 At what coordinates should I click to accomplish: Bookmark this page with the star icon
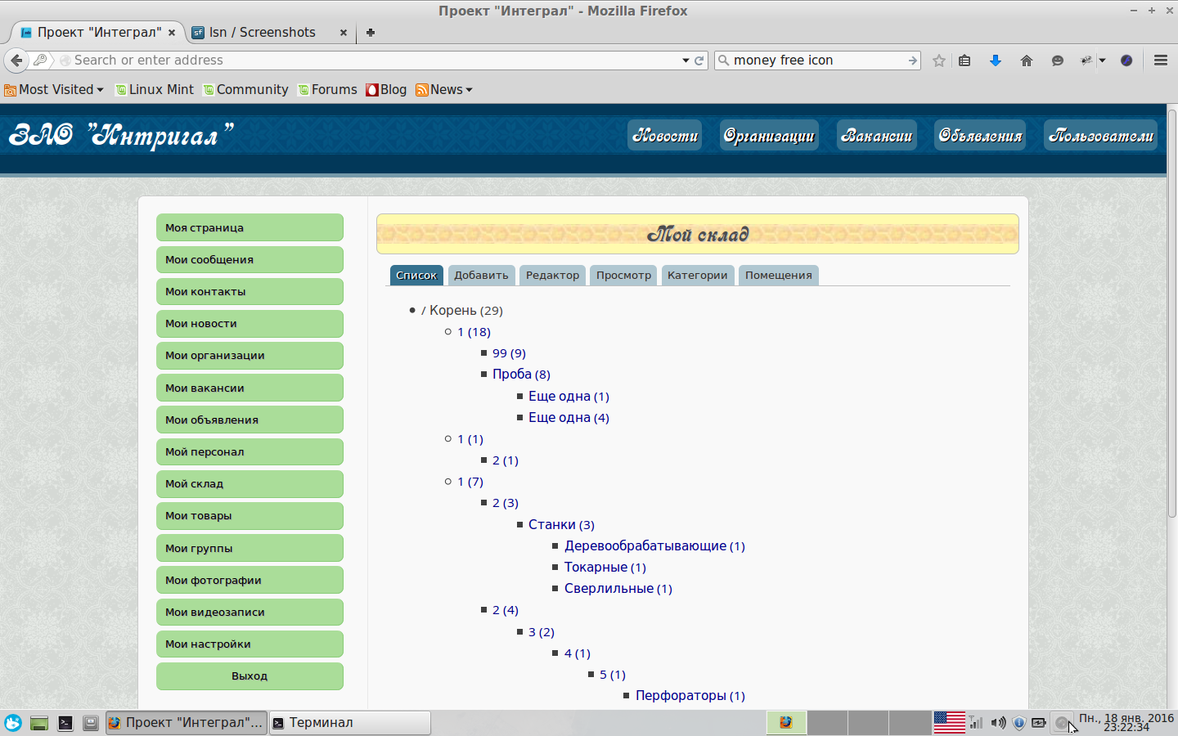[x=938, y=60]
